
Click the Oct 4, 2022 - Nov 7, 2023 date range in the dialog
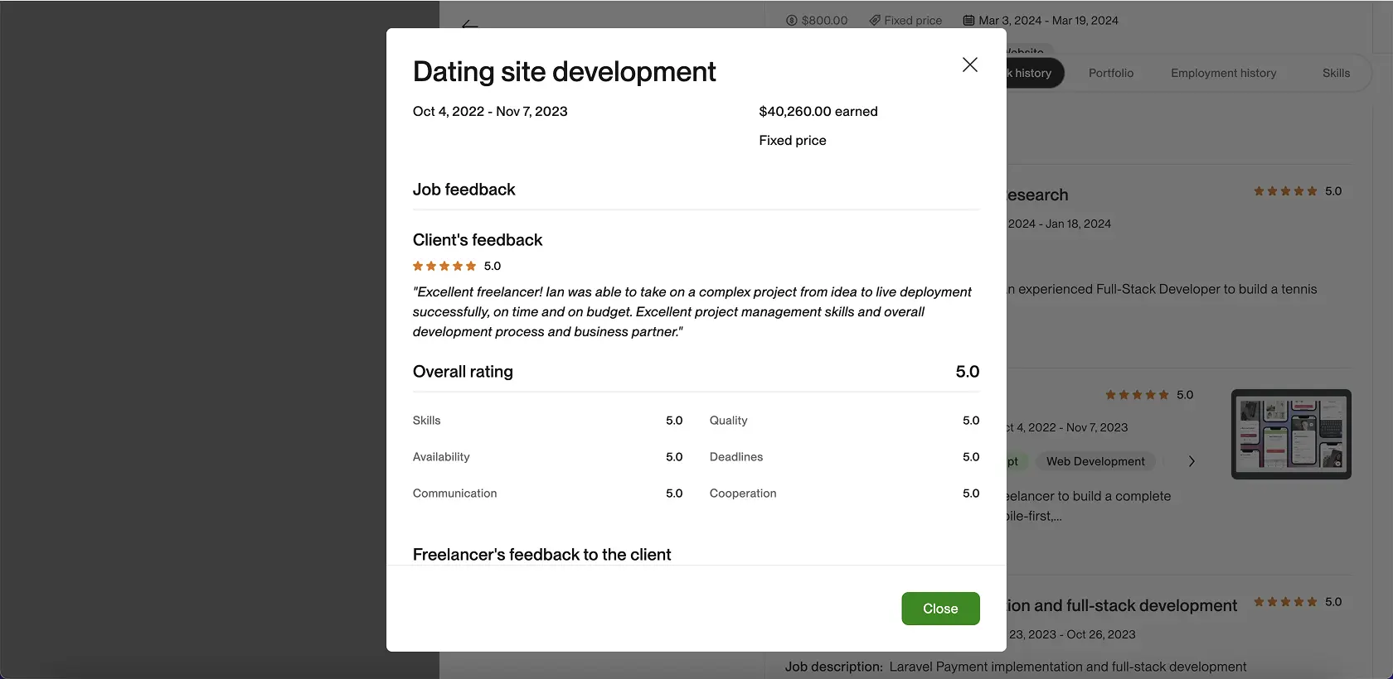click(490, 111)
